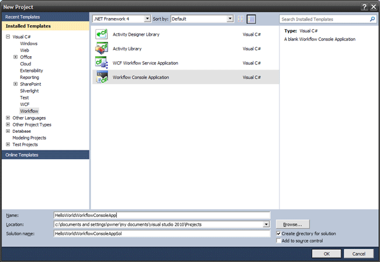
Task: Expand Other Languages node
Action: point(8,118)
